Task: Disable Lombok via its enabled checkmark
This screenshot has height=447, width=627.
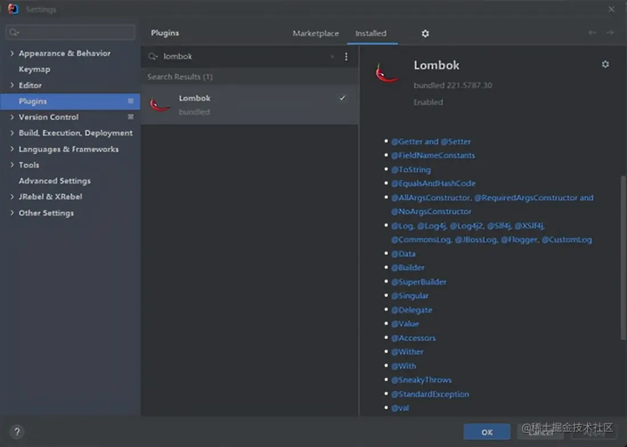Action: click(342, 98)
